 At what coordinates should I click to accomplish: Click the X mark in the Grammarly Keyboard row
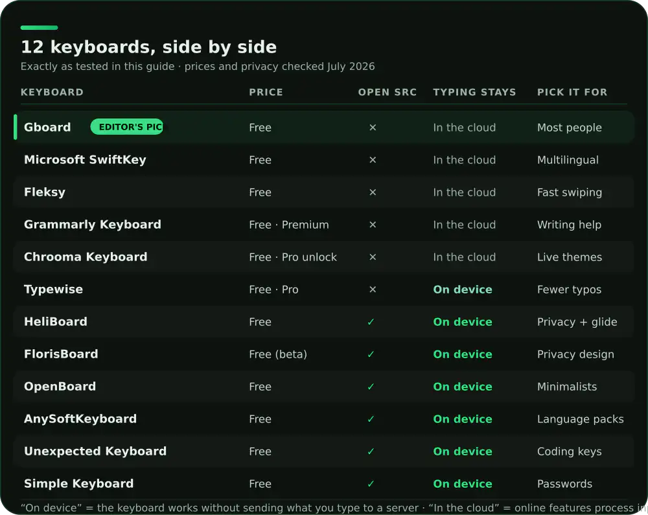[x=373, y=225]
